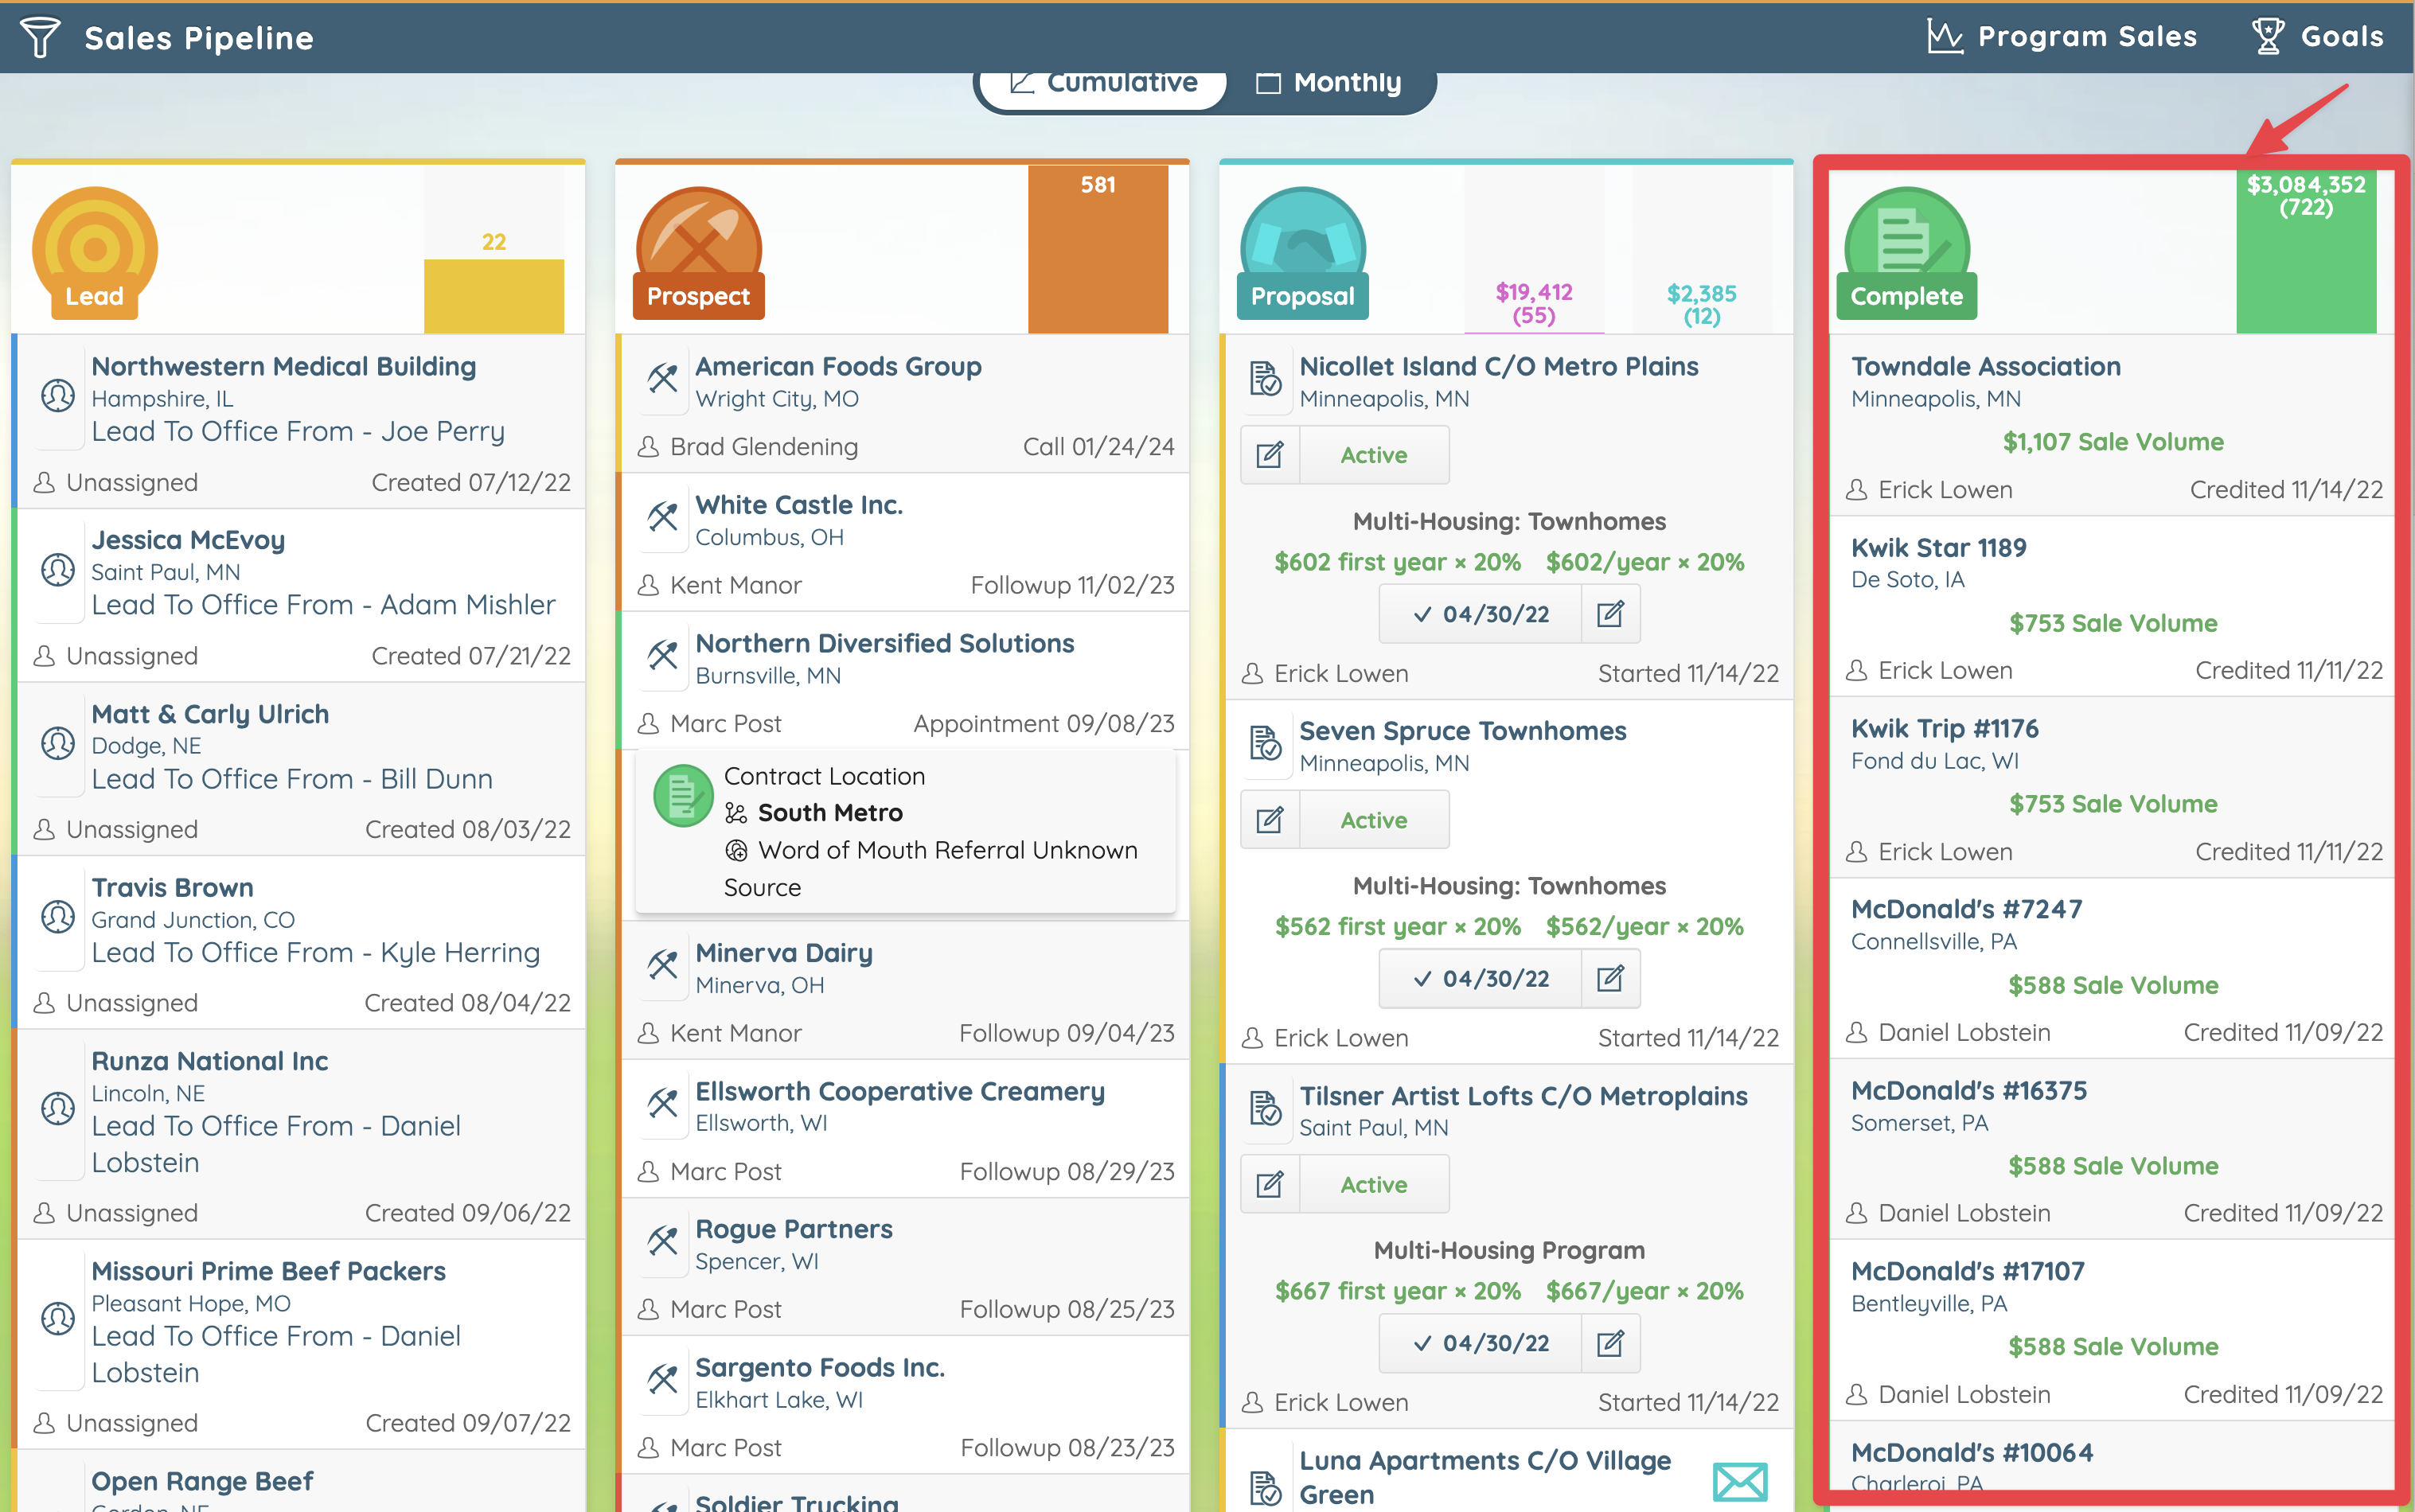
Task: Open Open Range Beef lead
Action: tap(202, 1481)
